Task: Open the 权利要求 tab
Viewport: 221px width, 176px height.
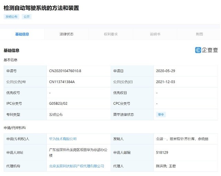Action: (x=110, y=34)
